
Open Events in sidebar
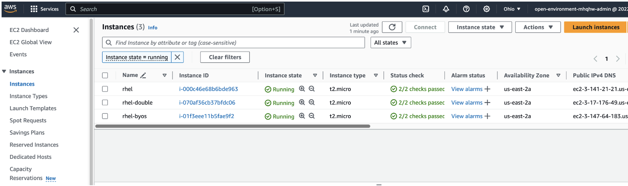click(18, 54)
